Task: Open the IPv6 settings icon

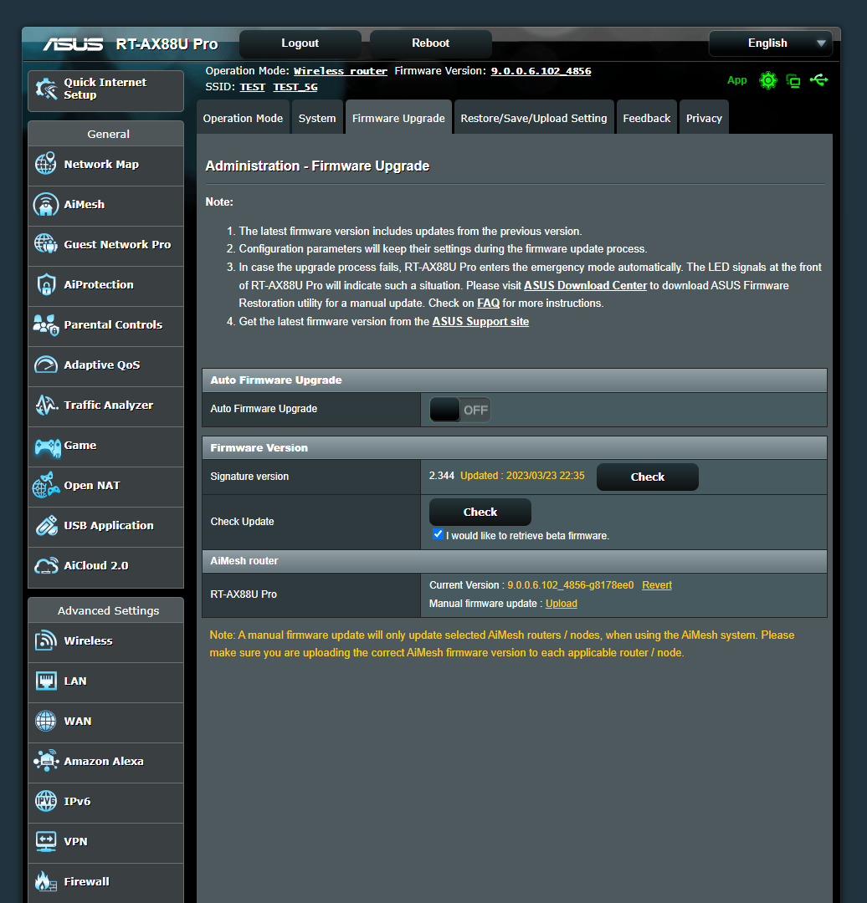Action: [x=45, y=801]
